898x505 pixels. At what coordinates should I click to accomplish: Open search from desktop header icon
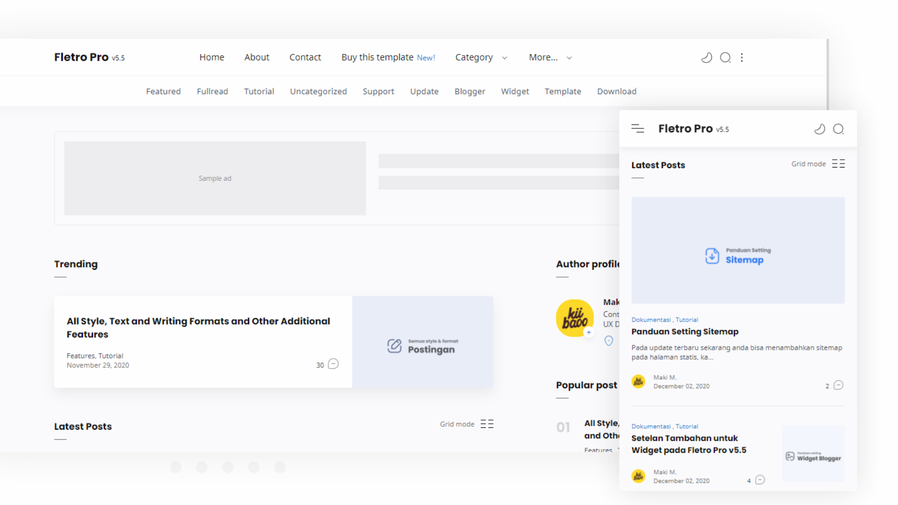click(x=725, y=57)
